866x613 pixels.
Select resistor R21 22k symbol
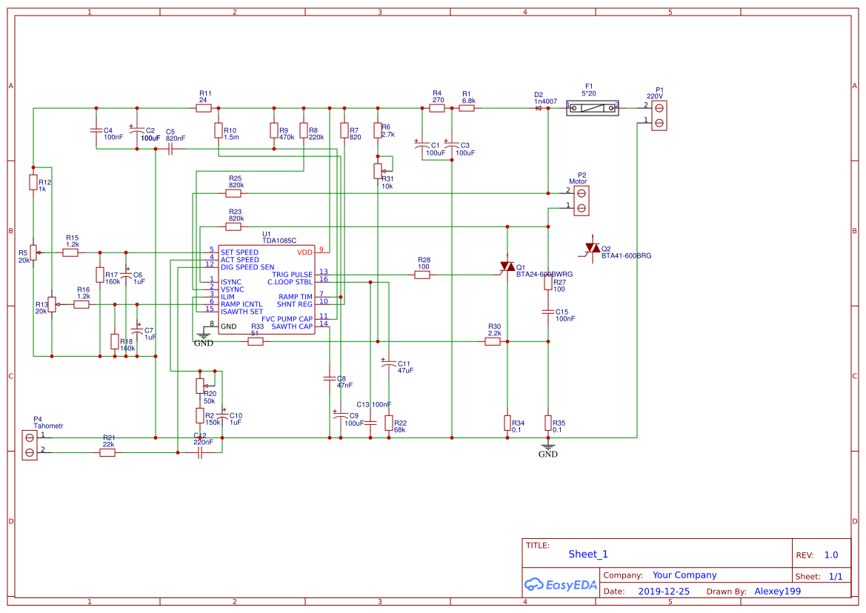pos(107,452)
